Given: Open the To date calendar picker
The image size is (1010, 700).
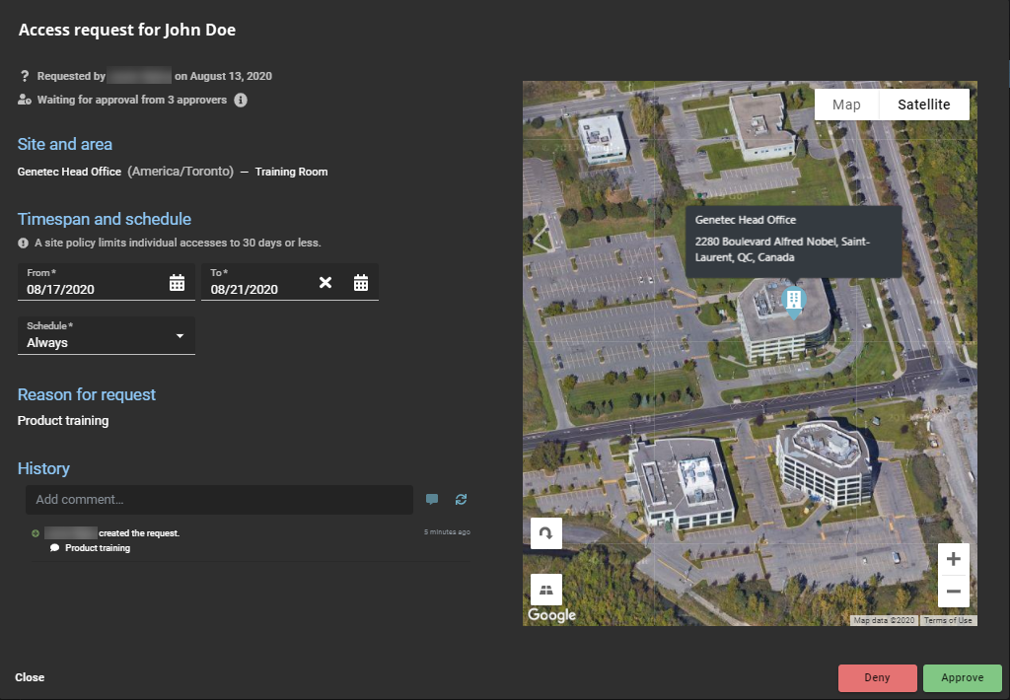Looking at the screenshot, I should pos(361,282).
